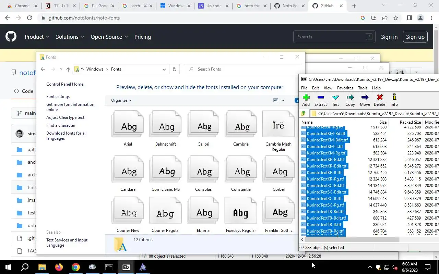Bookmark this page with star icon

[x=396, y=18]
